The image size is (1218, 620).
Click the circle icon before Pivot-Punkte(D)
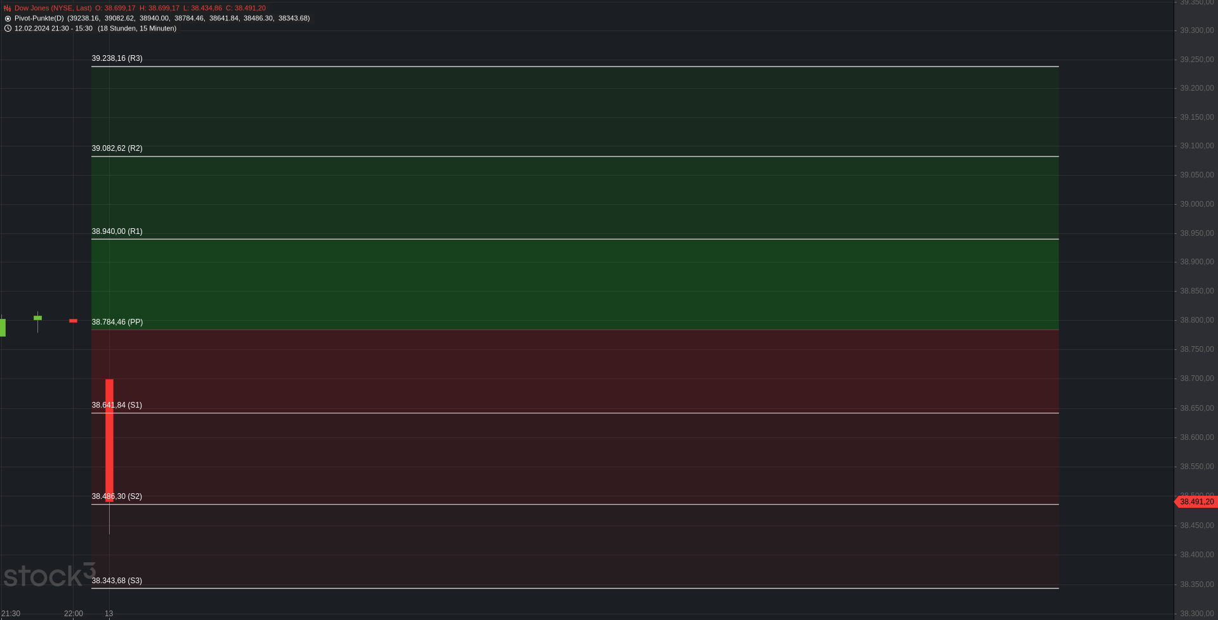tap(8, 18)
